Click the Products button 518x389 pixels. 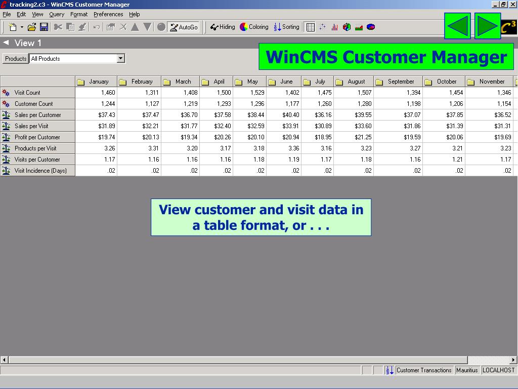(16, 59)
